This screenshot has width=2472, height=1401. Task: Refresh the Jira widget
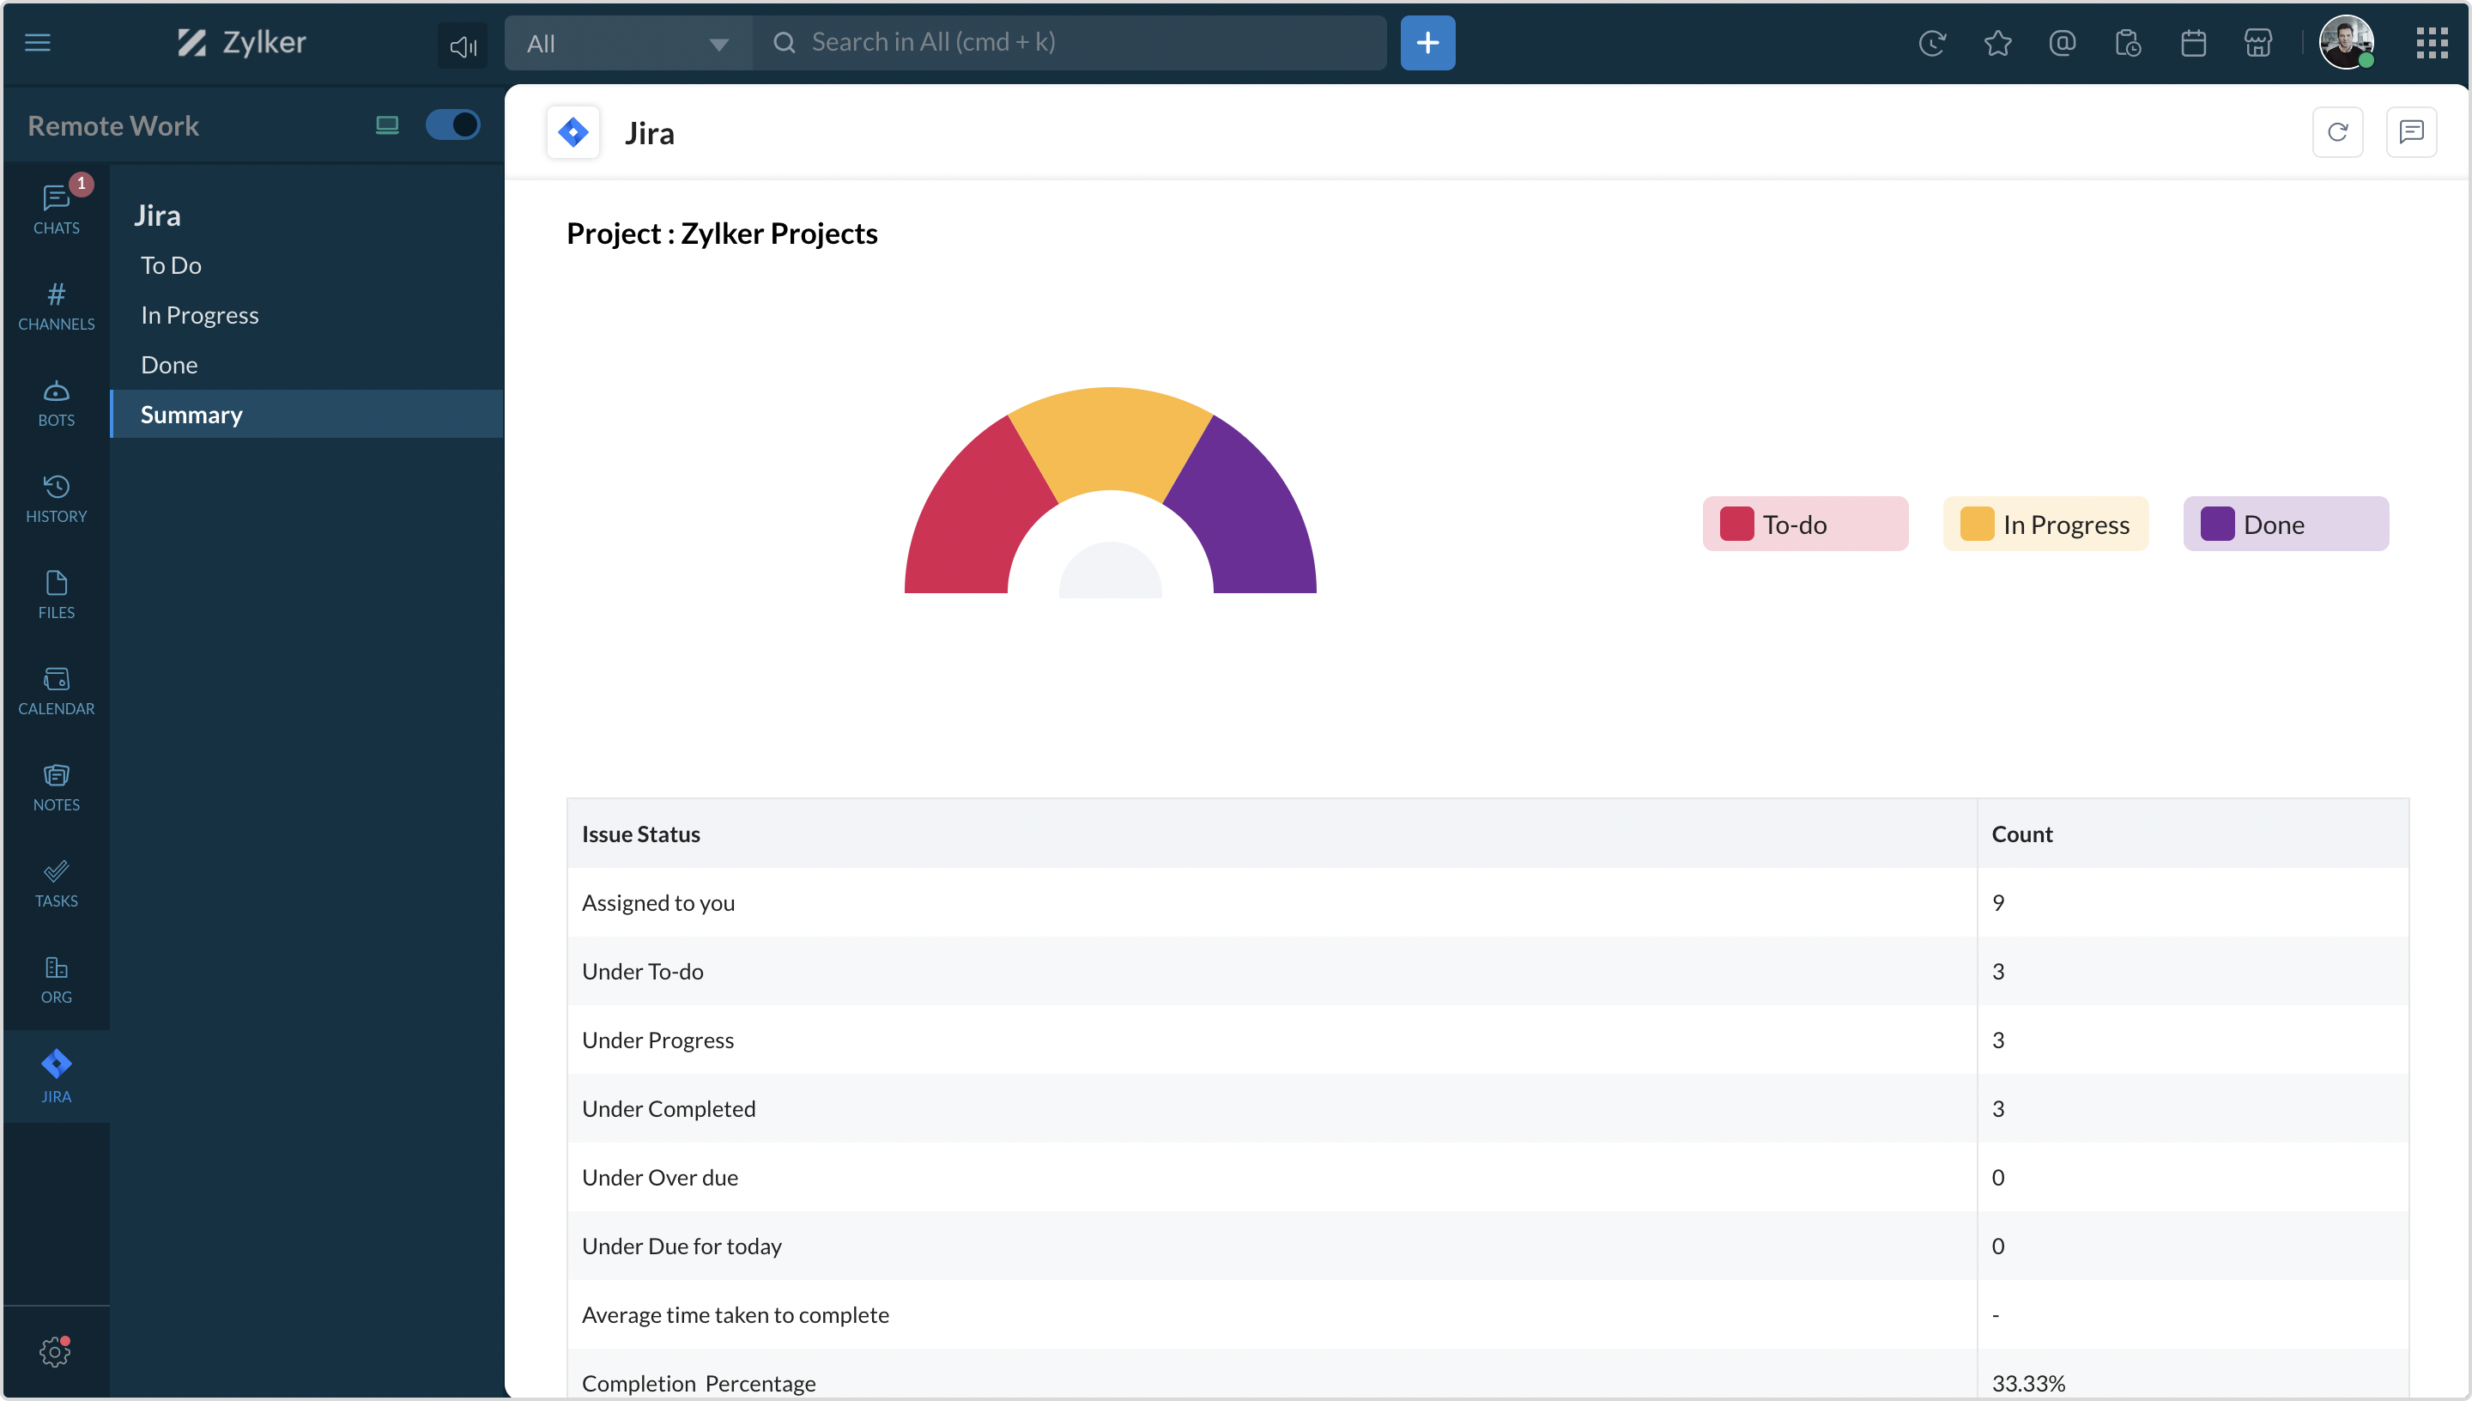tap(2337, 133)
